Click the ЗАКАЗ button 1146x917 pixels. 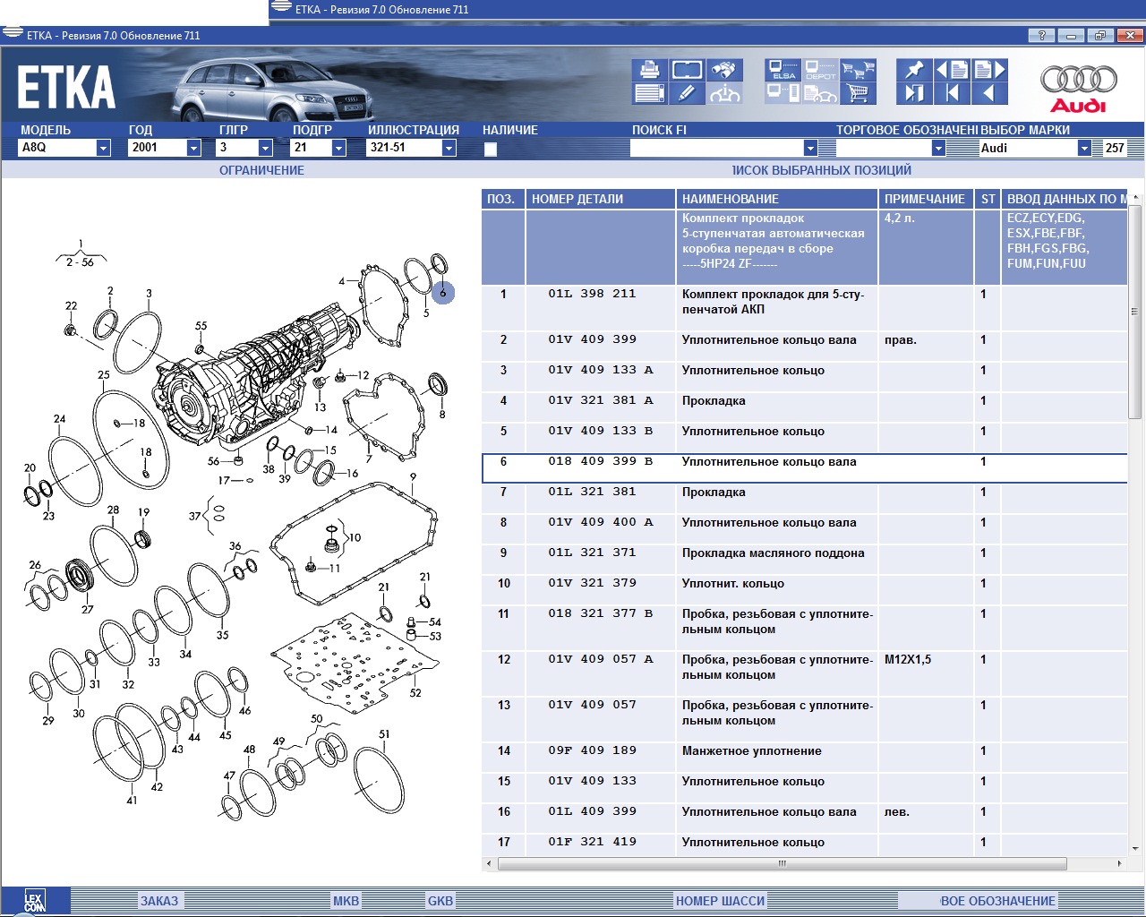(159, 901)
